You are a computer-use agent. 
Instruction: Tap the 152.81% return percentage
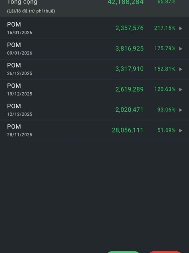click(164, 69)
